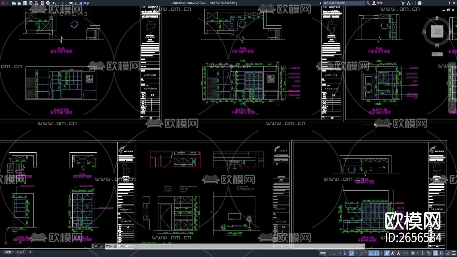Plot the drawing with the printer icon
This screenshot has width=457, height=257.
48,3
